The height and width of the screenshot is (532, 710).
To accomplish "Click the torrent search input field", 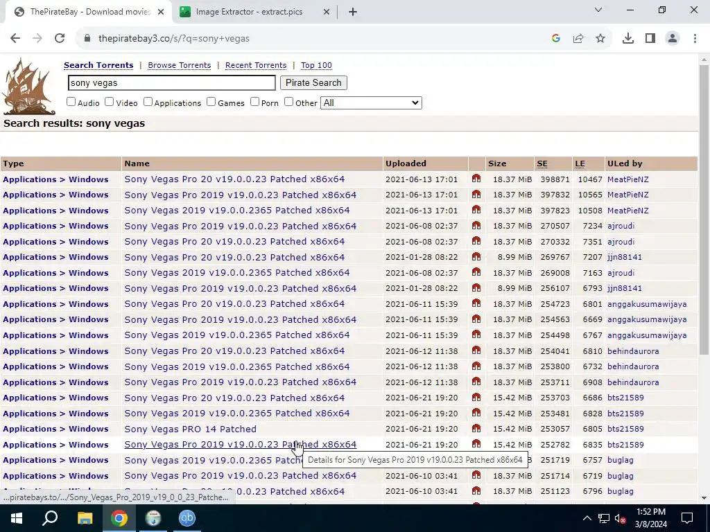I will tap(172, 83).
